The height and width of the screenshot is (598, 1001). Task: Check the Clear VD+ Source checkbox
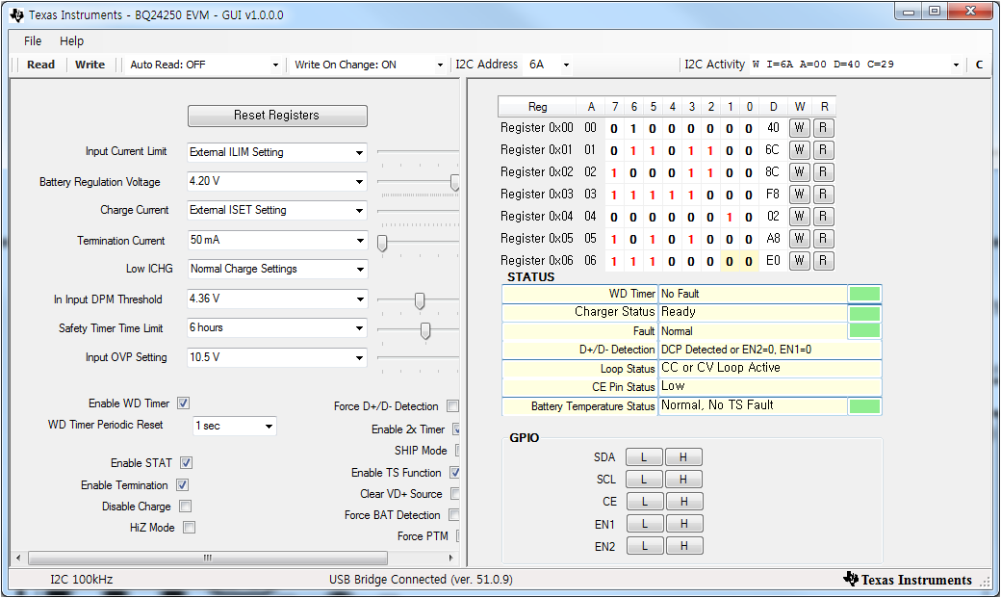[455, 494]
